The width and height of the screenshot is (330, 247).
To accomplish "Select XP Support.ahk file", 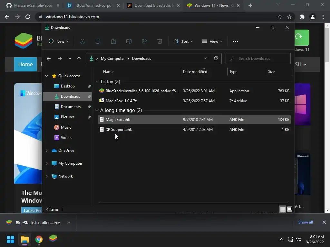I will (194, 130).
